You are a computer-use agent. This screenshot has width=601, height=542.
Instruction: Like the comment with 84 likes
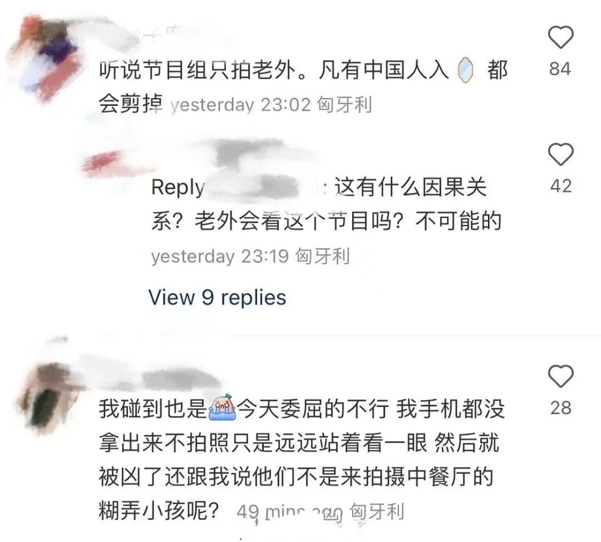coord(560,37)
